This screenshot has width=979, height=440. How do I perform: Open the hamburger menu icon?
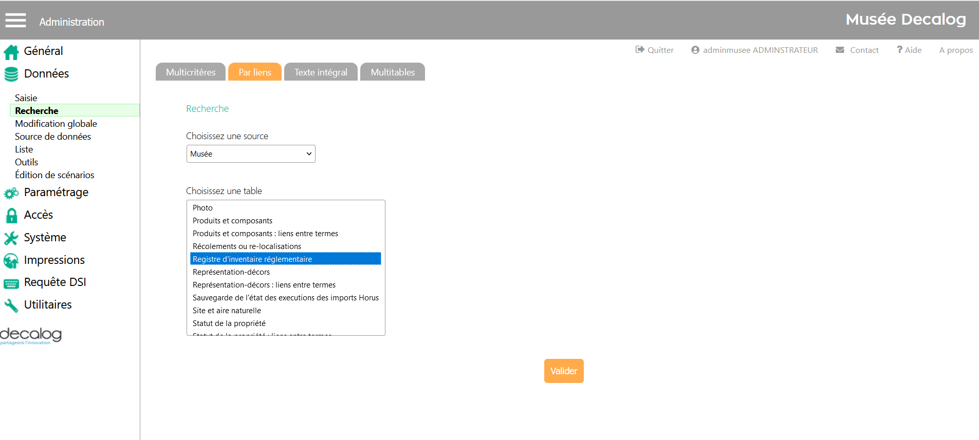point(15,21)
